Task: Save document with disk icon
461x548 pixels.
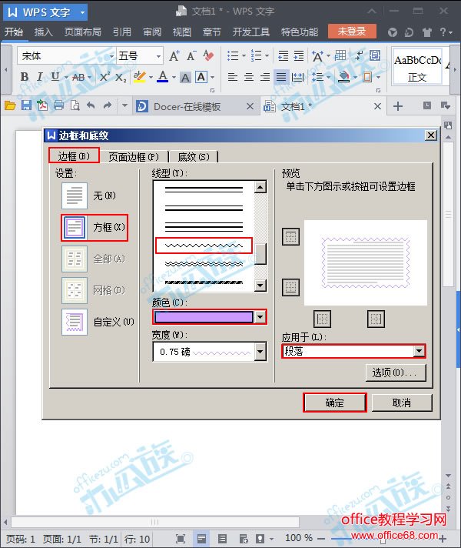Action: click(x=26, y=105)
